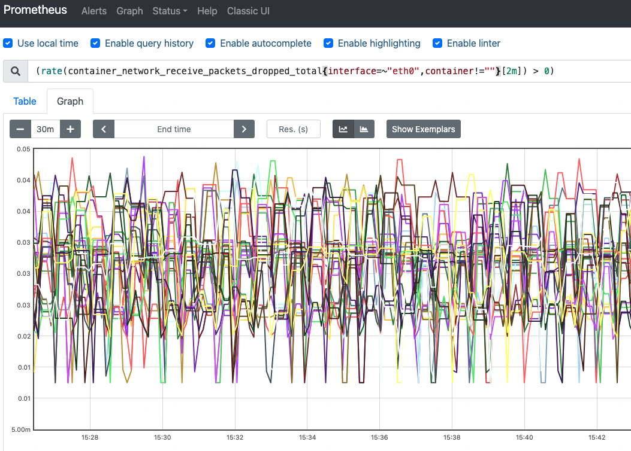This screenshot has width=631, height=451.
Task: Click the Use local time label
Action: (48, 43)
